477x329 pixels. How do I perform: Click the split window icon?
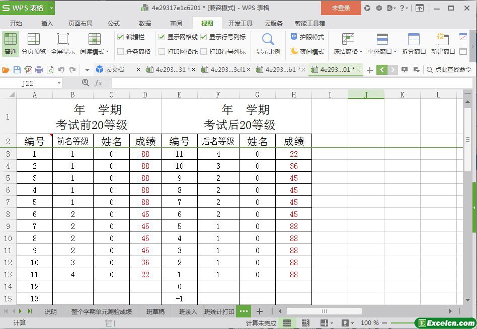(x=414, y=44)
